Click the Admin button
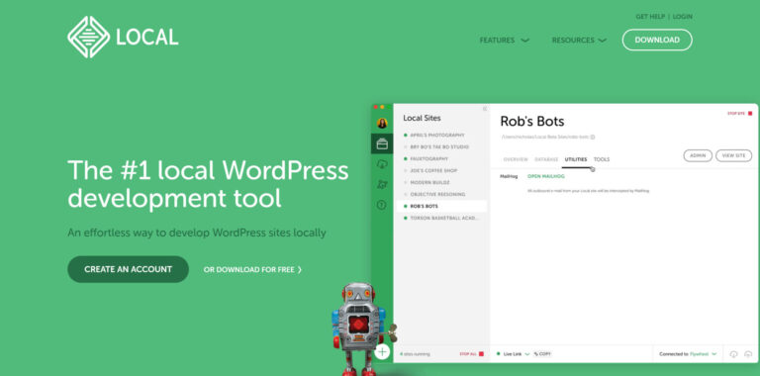760x376 pixels. point(698,155)
